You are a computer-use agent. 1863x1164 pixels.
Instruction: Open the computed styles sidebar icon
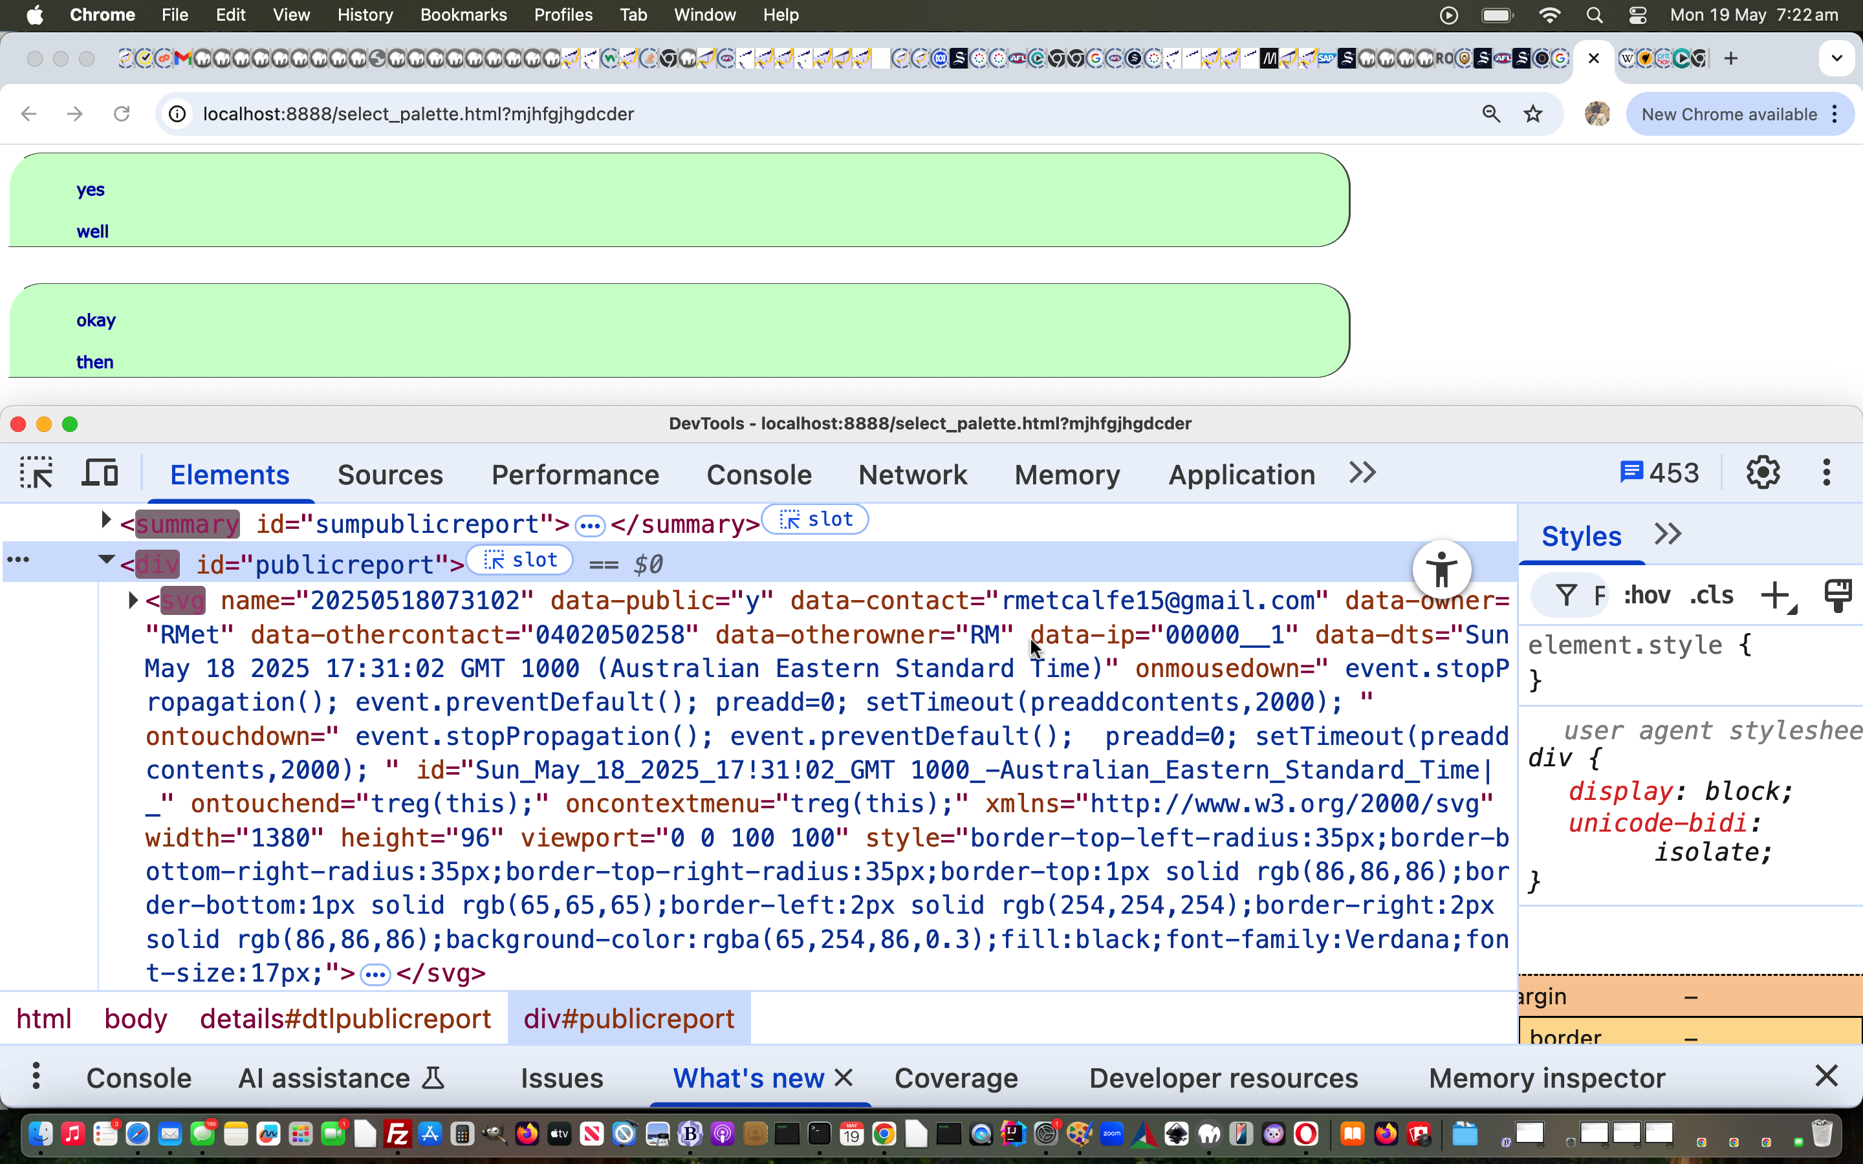click(x=1838, y=595)
